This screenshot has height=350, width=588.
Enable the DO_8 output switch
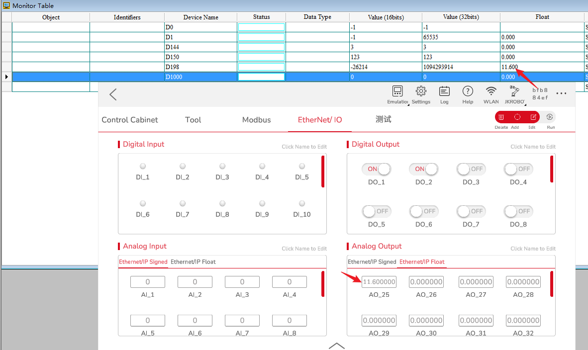click(x=518, y=211)
